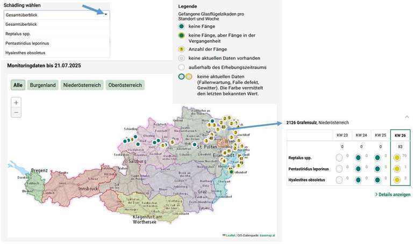Activate the Alle region filter
414x244 pixels.
coord(18,85)
